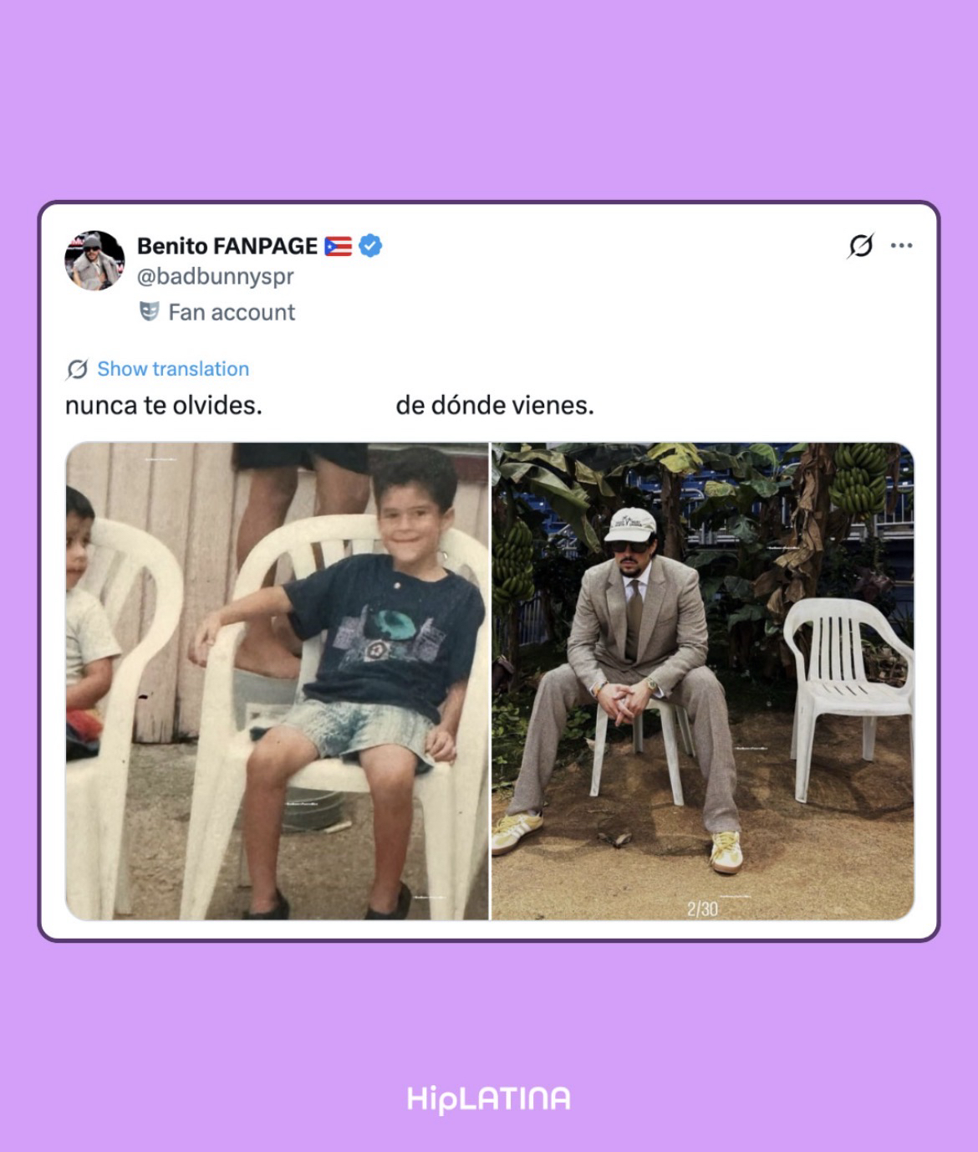
Task: Open the photo of man in gray suit
Action: coord(702,681)
